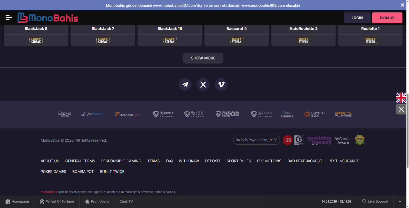This screenshot has width=409, height=208.
Task: Open the RUN IT TWICE footer link
Action: click(x=112, y=172)
